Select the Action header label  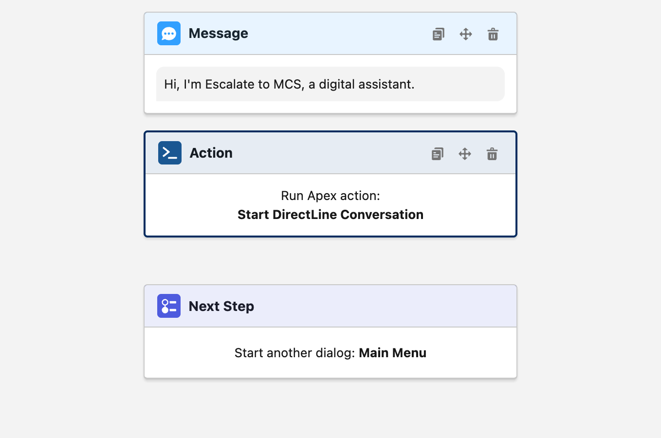pos(211,153)
